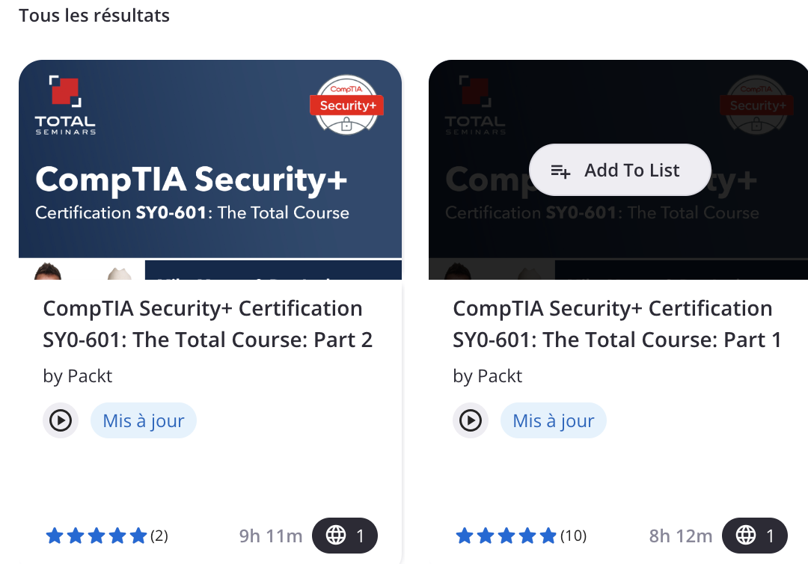Click "by Packt" under the Part 1 course
The image size is (808, 564).
pyautogui.click(x=488, y=376)
